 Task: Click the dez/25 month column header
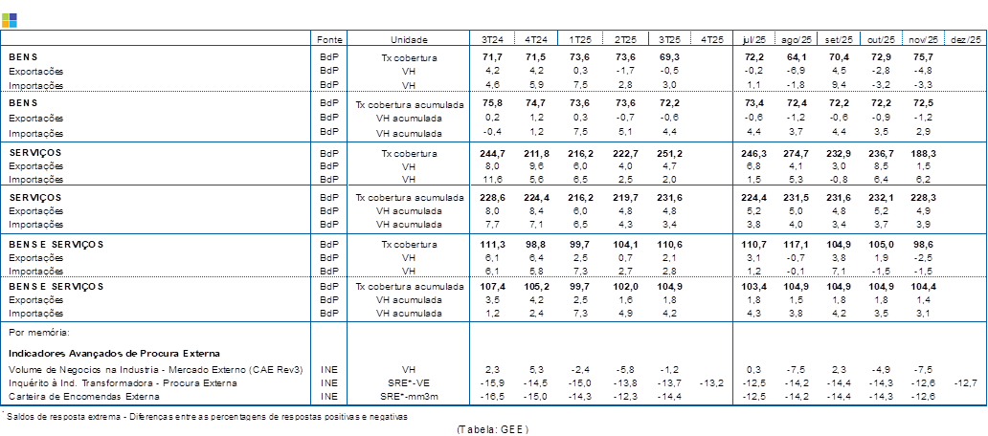click(965, 39)
